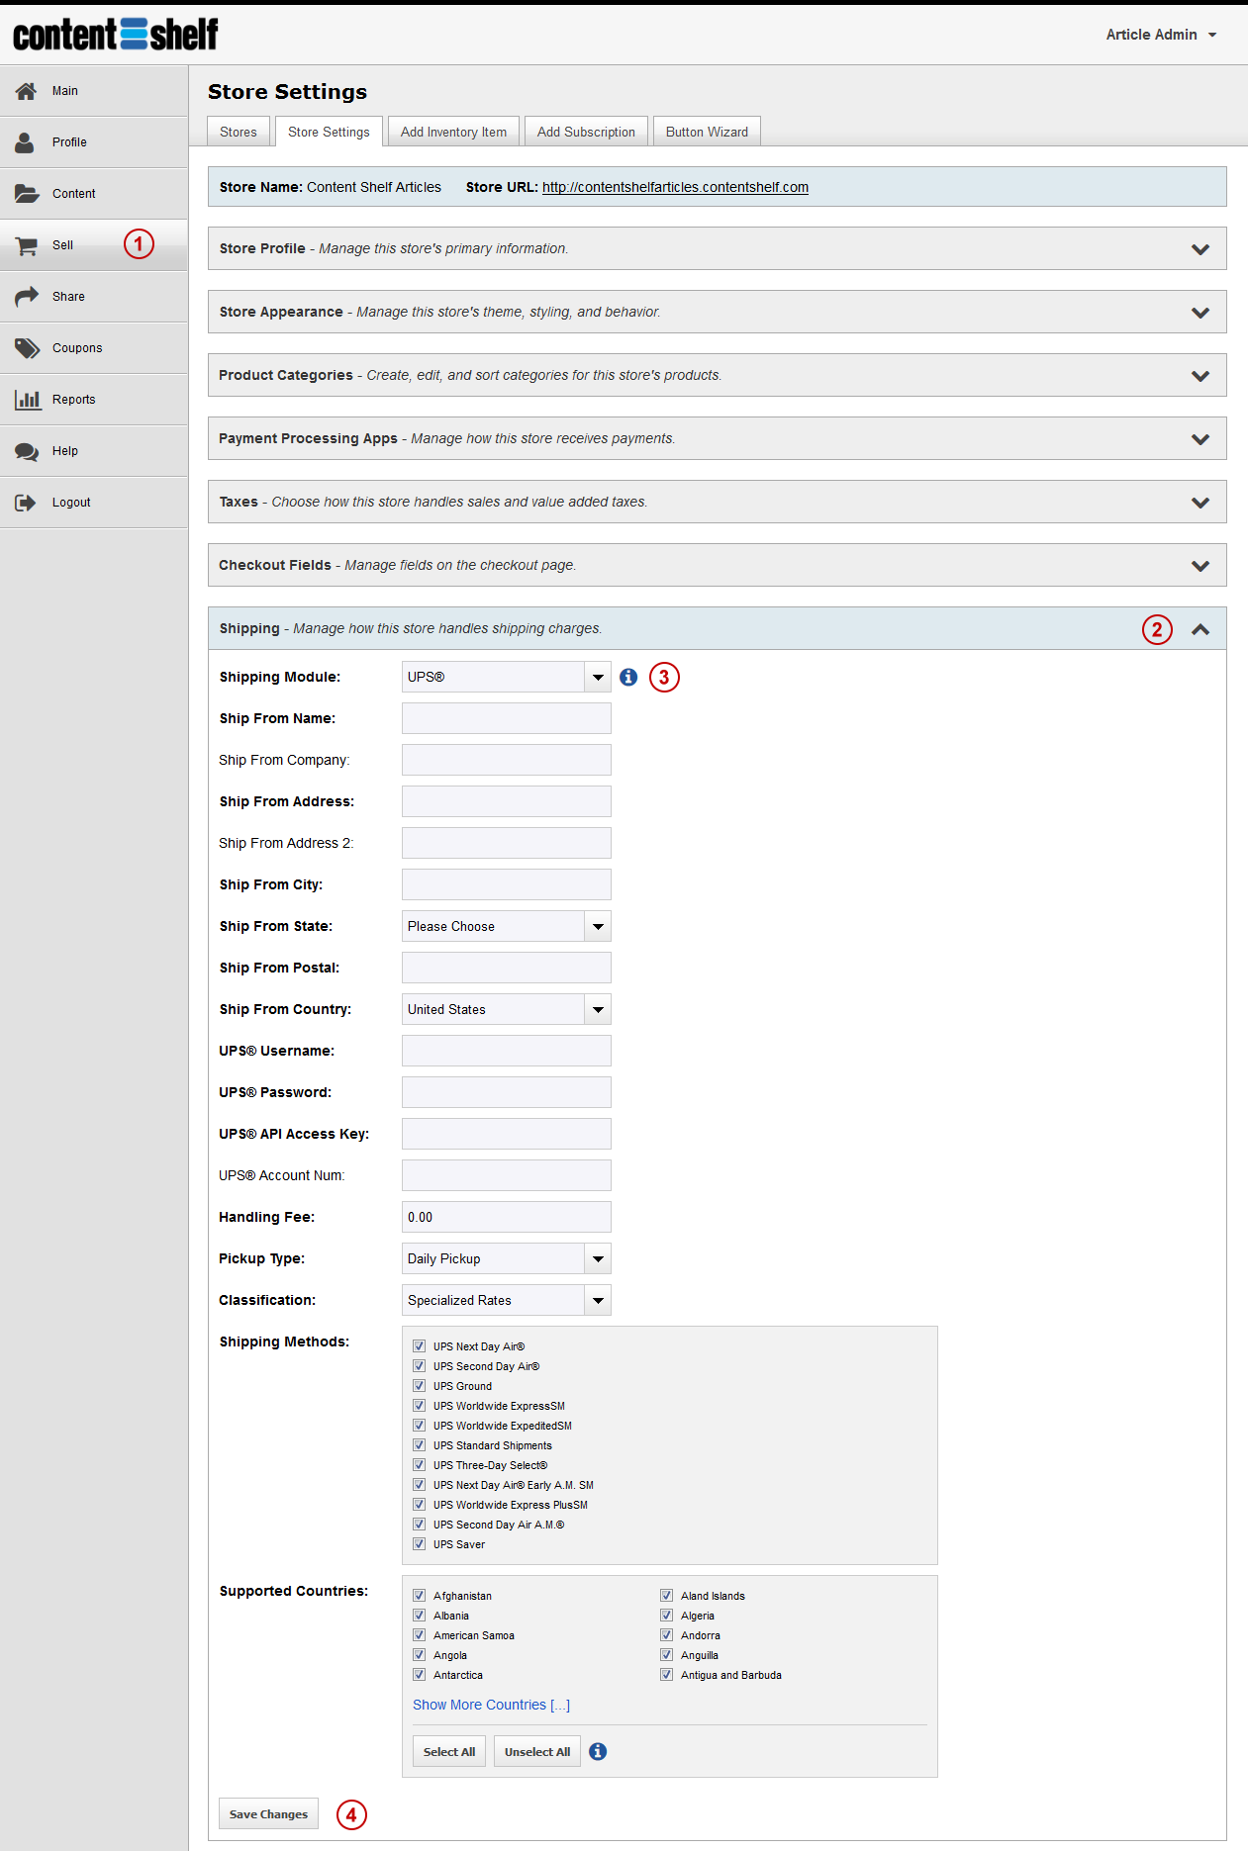Switch to the Stores tab

click(x=239, y=132)
